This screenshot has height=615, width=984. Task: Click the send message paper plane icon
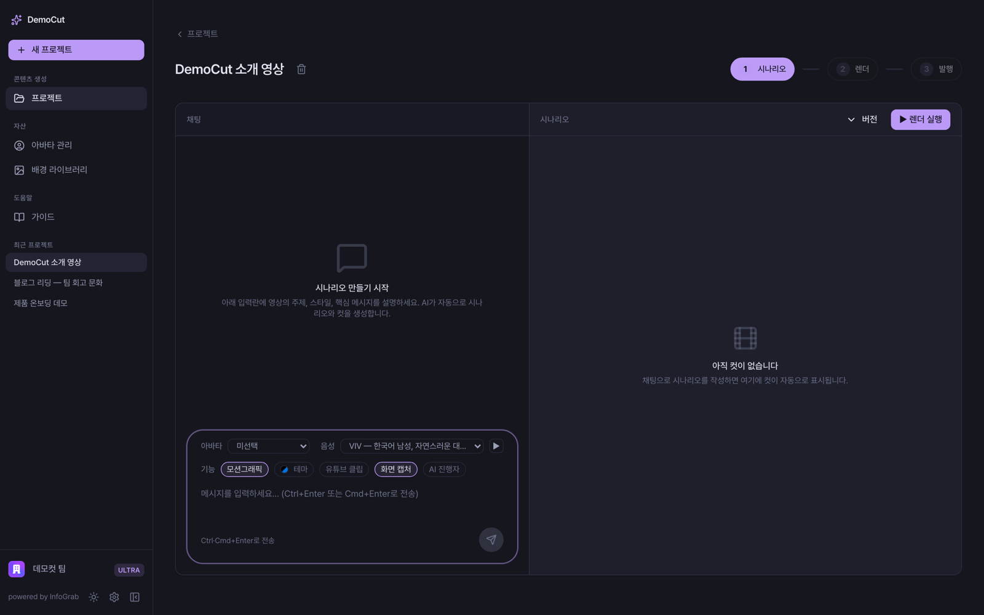point(491,539)
